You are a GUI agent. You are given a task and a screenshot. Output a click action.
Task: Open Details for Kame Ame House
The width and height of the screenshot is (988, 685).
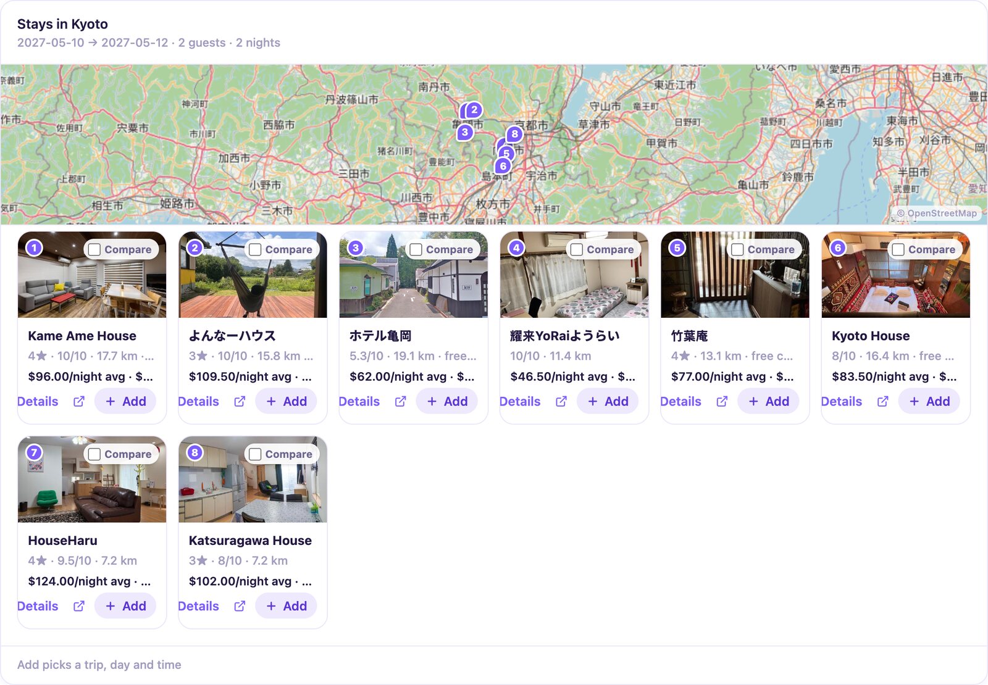click(x=38, y=402)
